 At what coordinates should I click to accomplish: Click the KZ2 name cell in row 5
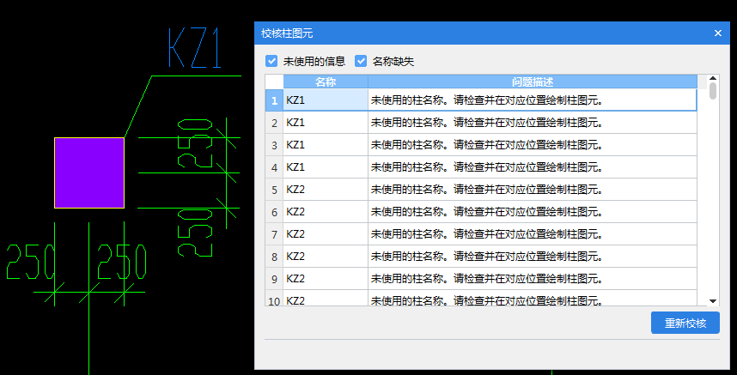pos(326,190)
